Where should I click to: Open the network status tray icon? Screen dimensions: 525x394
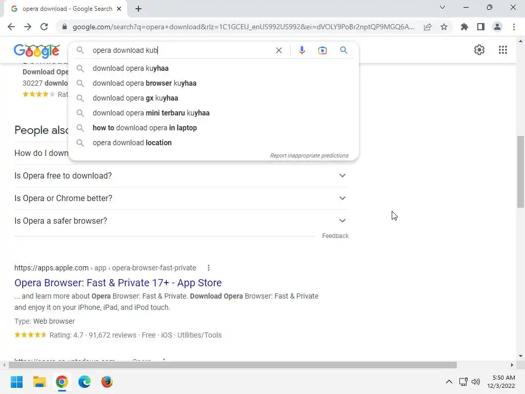click(x=463, y=382)
